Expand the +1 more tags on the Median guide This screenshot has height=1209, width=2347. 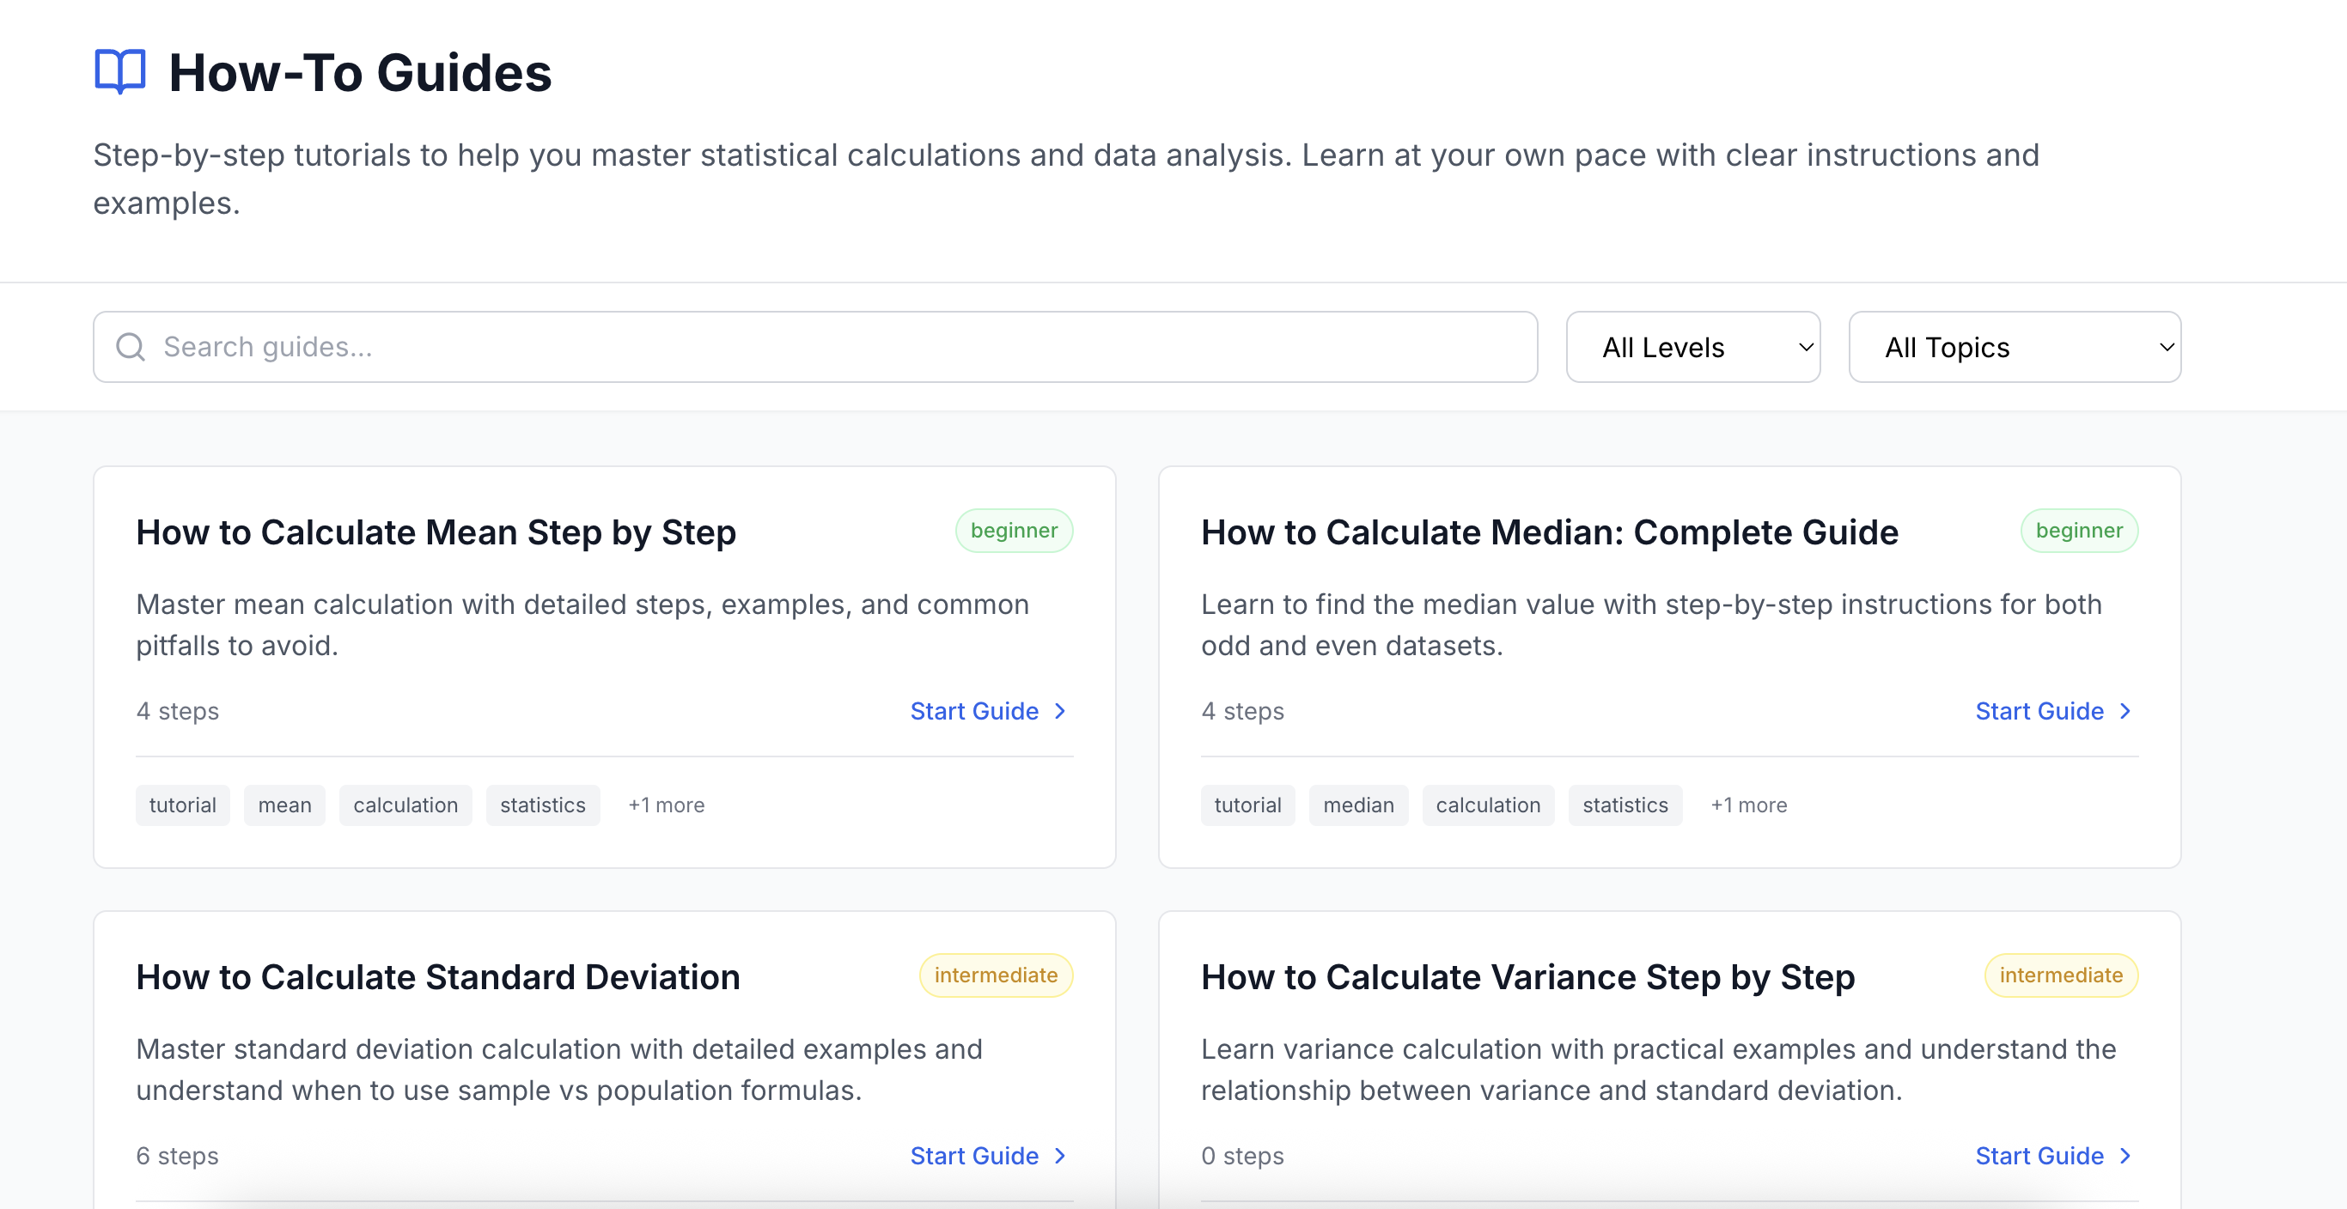pos(1747,805)
